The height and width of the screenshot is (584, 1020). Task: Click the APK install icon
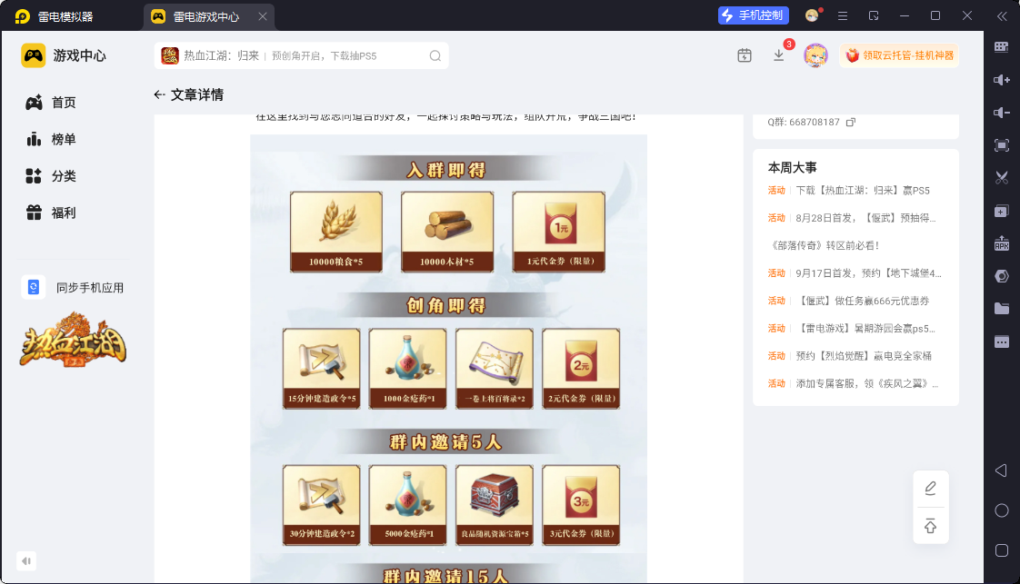pos(1002,243)
